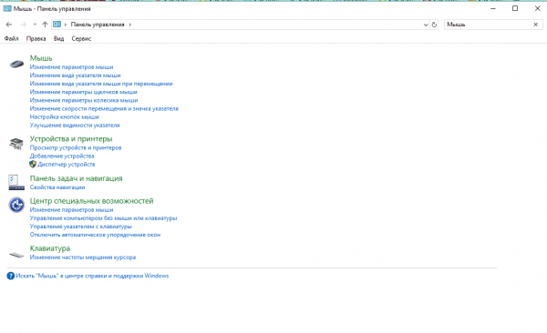Image resolution: width=547 pixels, height=333 pixels.
Task: Click the blue help question mark icon
Action: click(x=10, y=276)
